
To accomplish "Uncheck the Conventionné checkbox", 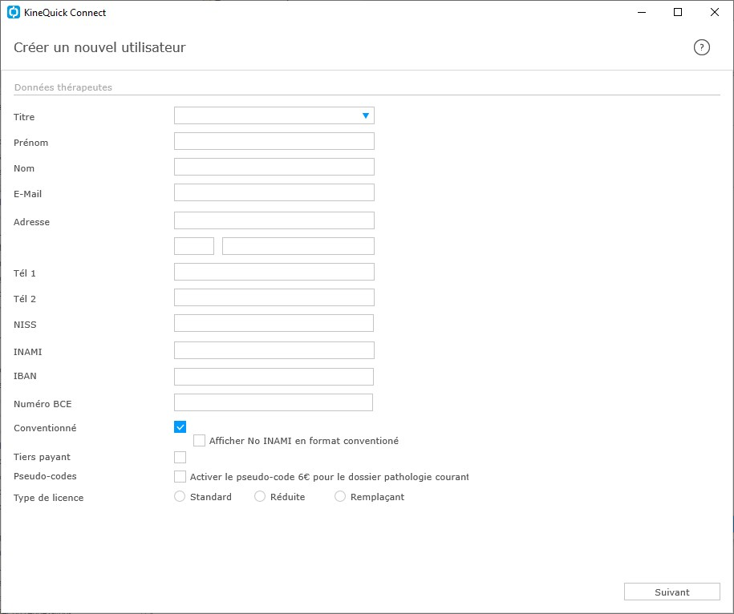I will 180,427.
